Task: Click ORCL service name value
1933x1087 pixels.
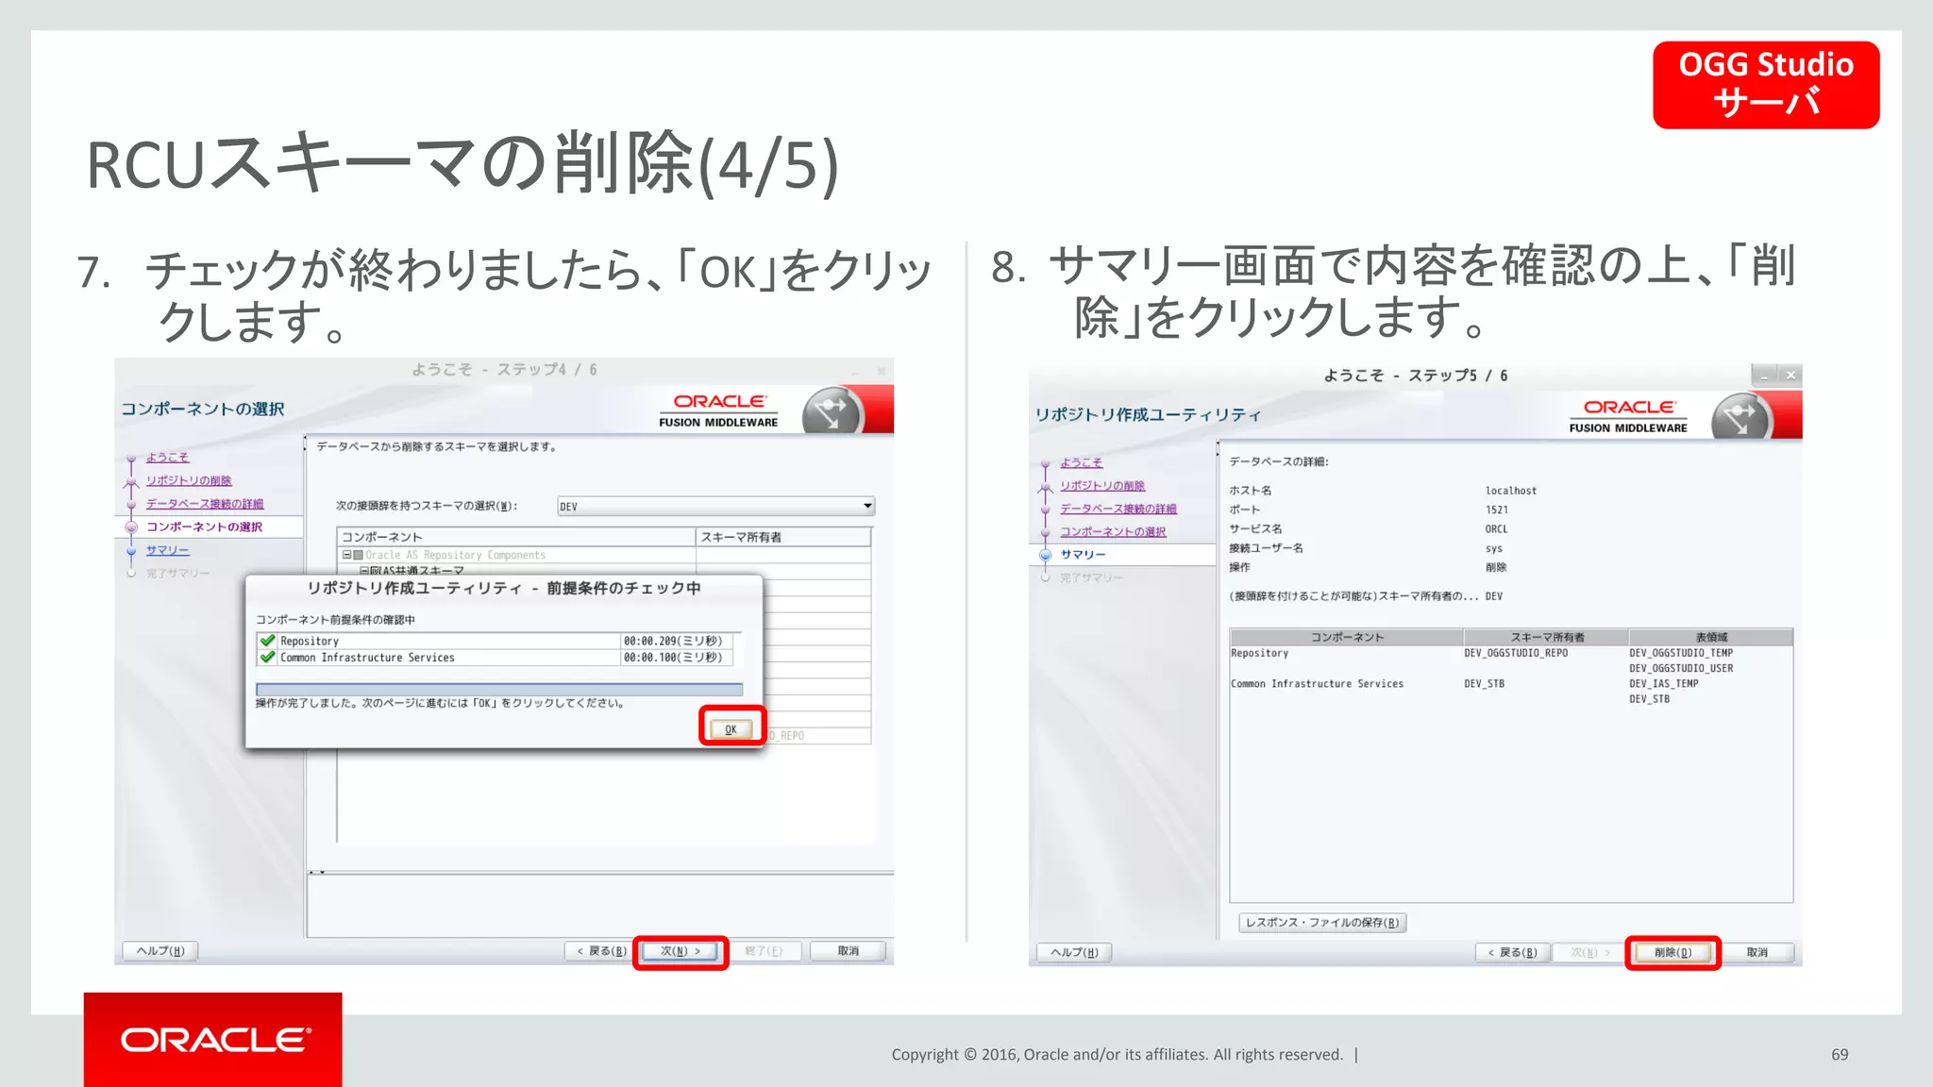Action: [x=1497, y=529]
